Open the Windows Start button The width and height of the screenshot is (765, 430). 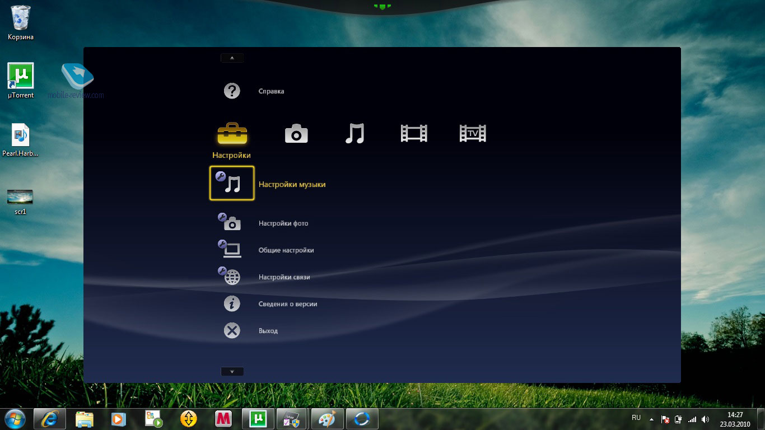point(15,419)
